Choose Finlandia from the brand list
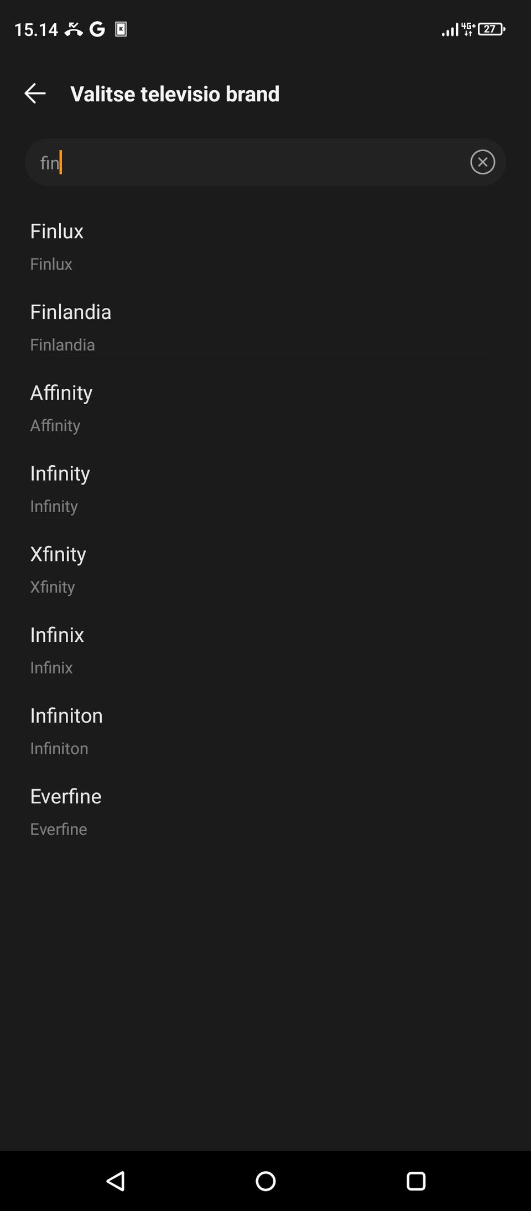 point(71,327)
